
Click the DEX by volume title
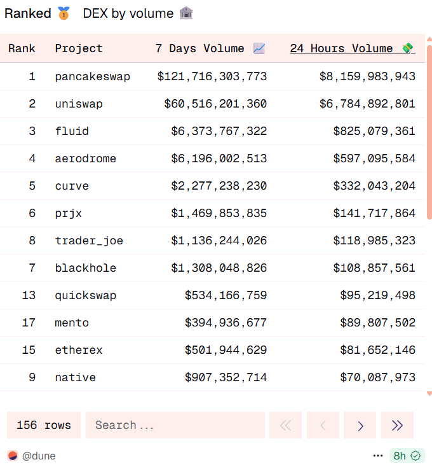point(128,13)
